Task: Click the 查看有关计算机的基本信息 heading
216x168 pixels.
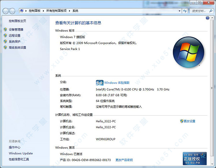Action: click(78, 23)
